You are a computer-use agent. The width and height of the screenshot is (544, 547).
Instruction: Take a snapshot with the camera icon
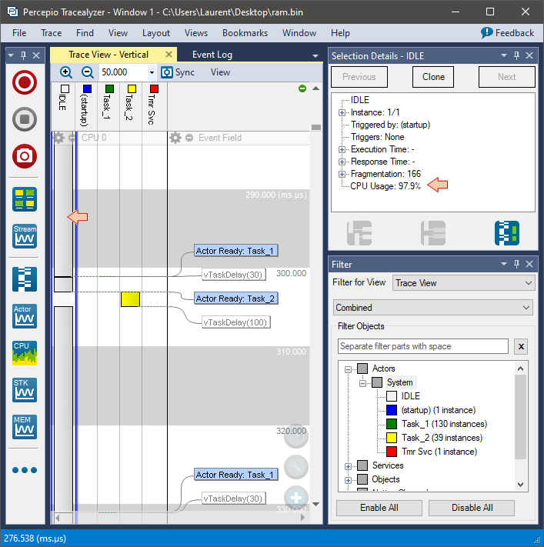click(x=25, y=156)
